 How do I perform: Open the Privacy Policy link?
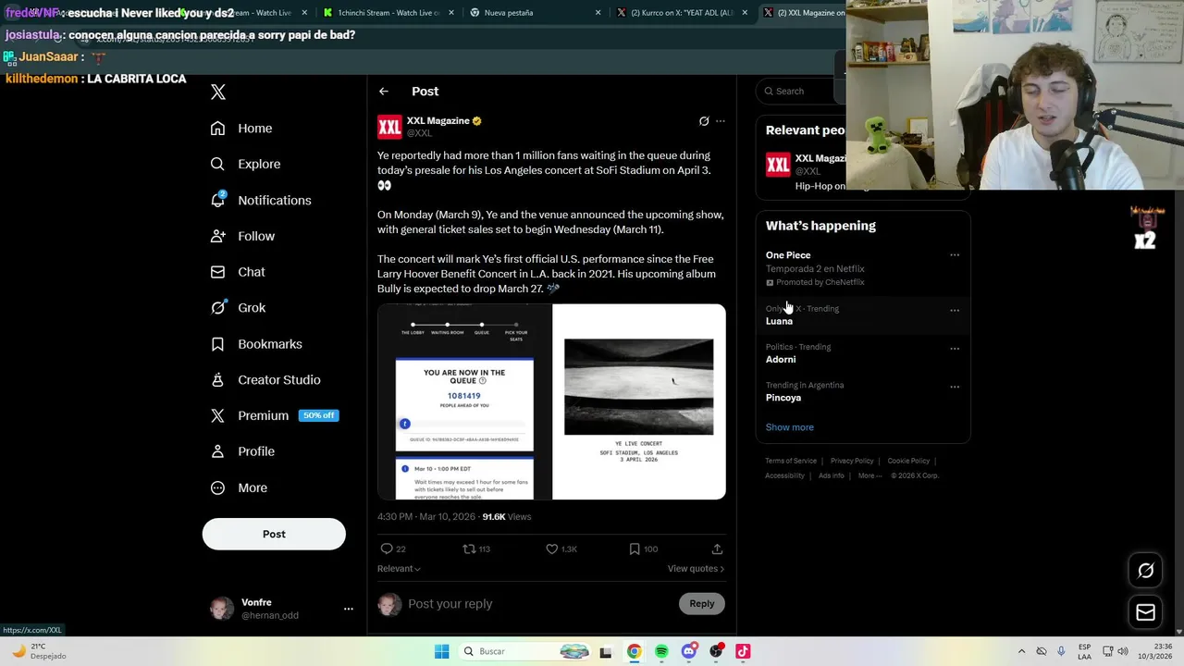(852, 461)
